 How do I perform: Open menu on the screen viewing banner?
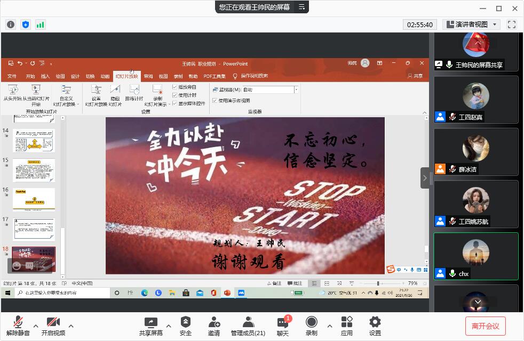301,7
